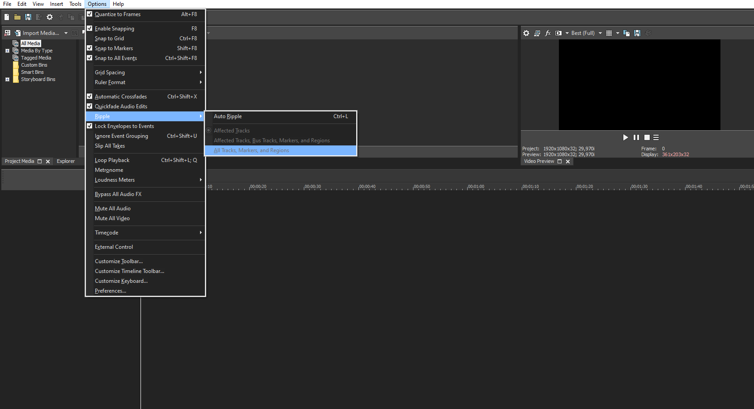Toggle Lock Envelopes to Events
This screenshot has height=409, width=754.
pos(145,126)
